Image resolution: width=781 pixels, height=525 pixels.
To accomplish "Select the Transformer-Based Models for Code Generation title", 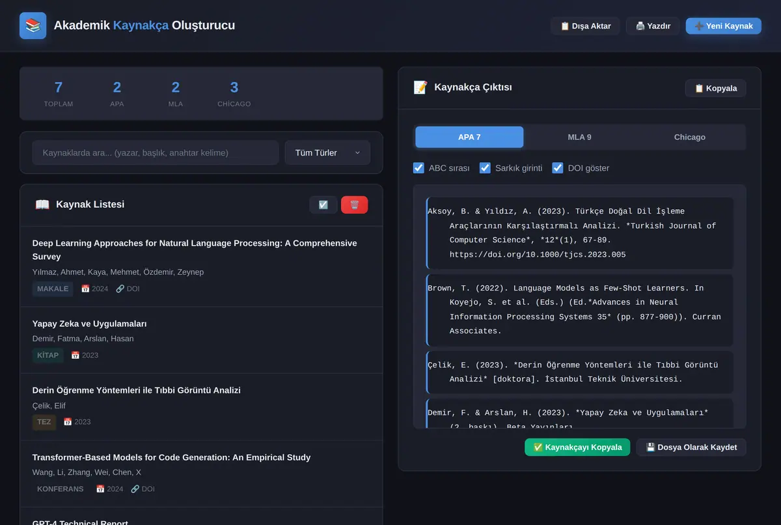I will point(171,457).
